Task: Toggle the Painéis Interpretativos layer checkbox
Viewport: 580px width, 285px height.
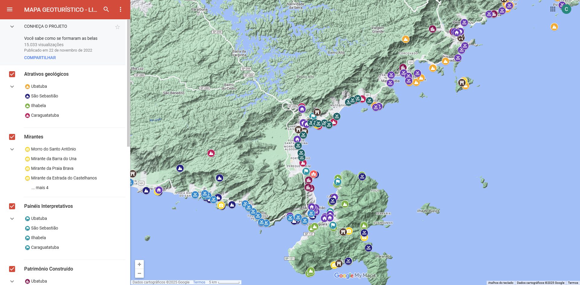Action: point(12,206)
